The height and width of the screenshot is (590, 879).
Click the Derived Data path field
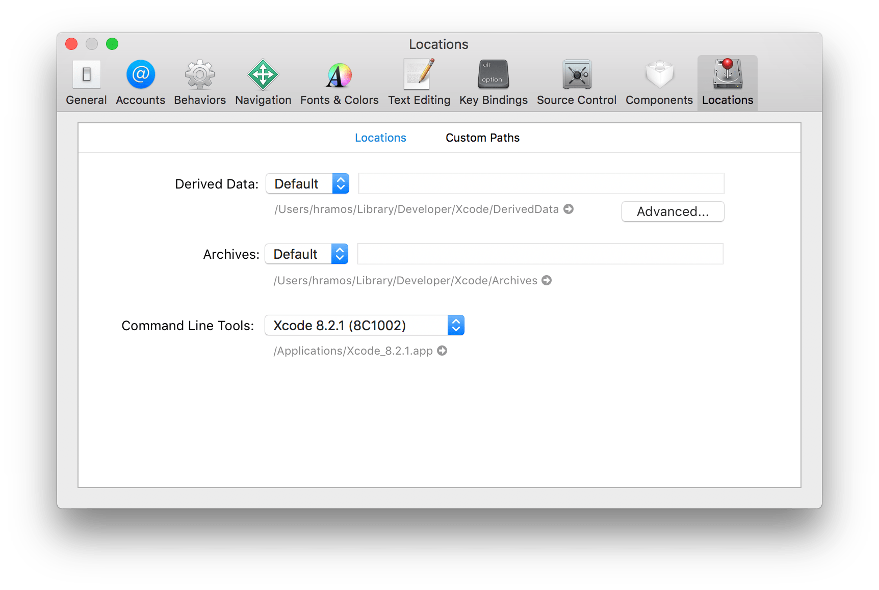click(x=540, y=183)
